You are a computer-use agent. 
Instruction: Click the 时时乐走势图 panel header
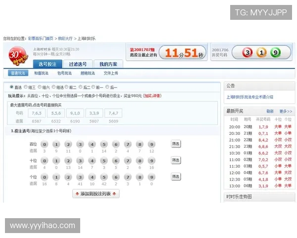pyautogui.click(x=259, y=197)
